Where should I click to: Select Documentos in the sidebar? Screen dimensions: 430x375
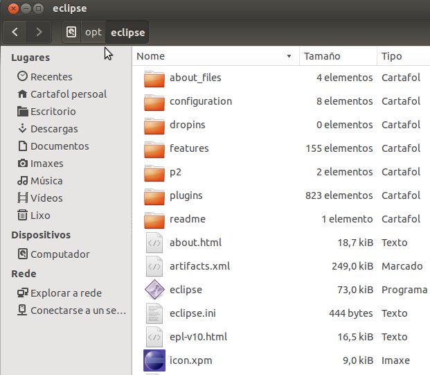pyautogui.click(x=60, y=146)
